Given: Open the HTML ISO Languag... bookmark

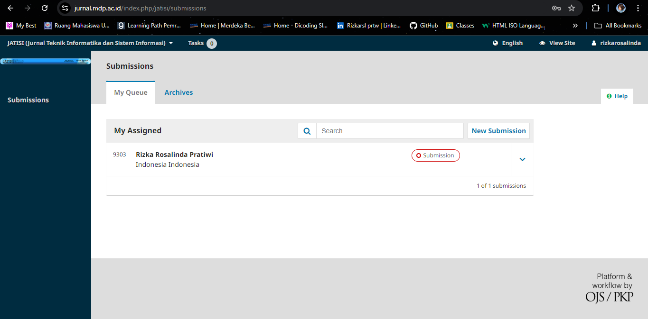Looking at the screenshot, I should [514, 26].
